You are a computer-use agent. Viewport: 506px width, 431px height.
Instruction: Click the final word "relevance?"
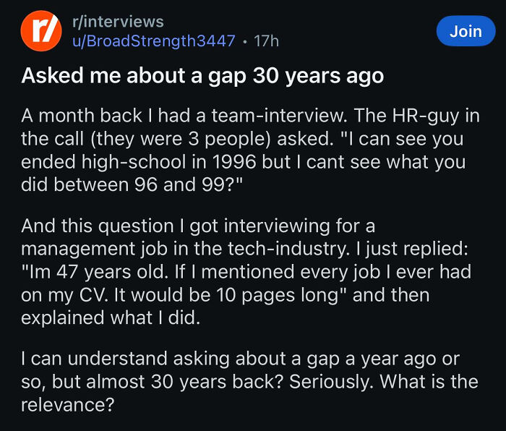pos(68,404)
